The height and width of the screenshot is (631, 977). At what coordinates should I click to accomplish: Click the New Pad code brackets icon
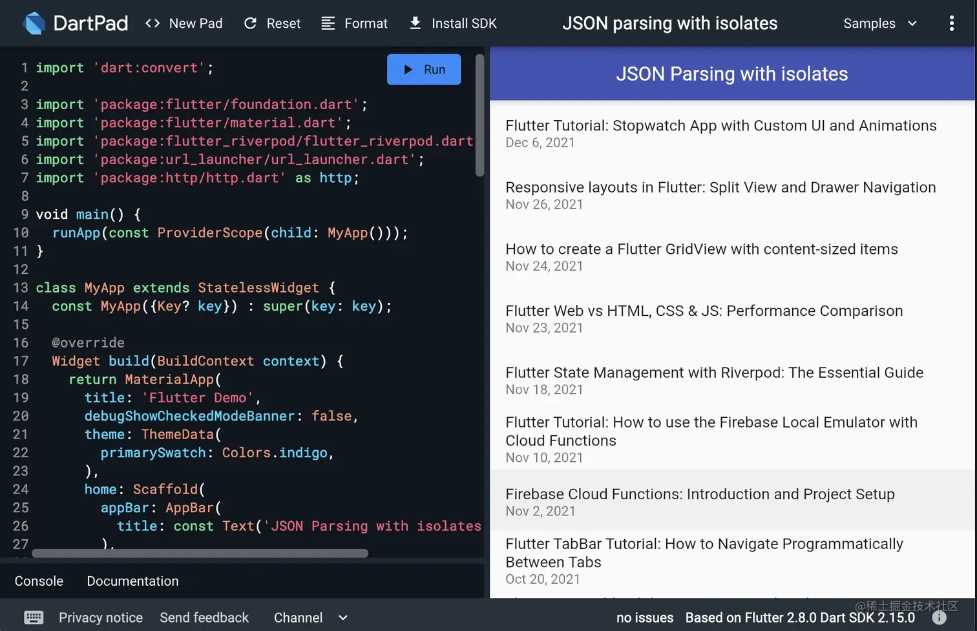click(x=152, y=23)
